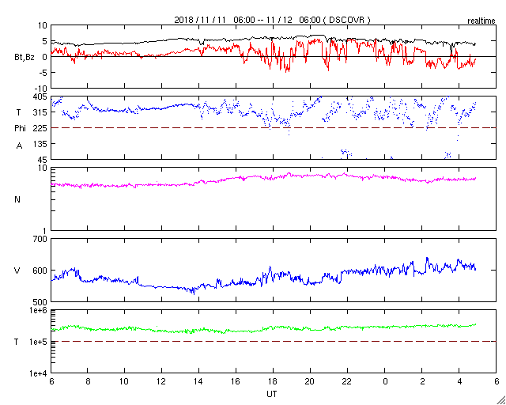Click the "500" tick on the V axis
This screenshot has height=405, width=506.
coord(40,302)
